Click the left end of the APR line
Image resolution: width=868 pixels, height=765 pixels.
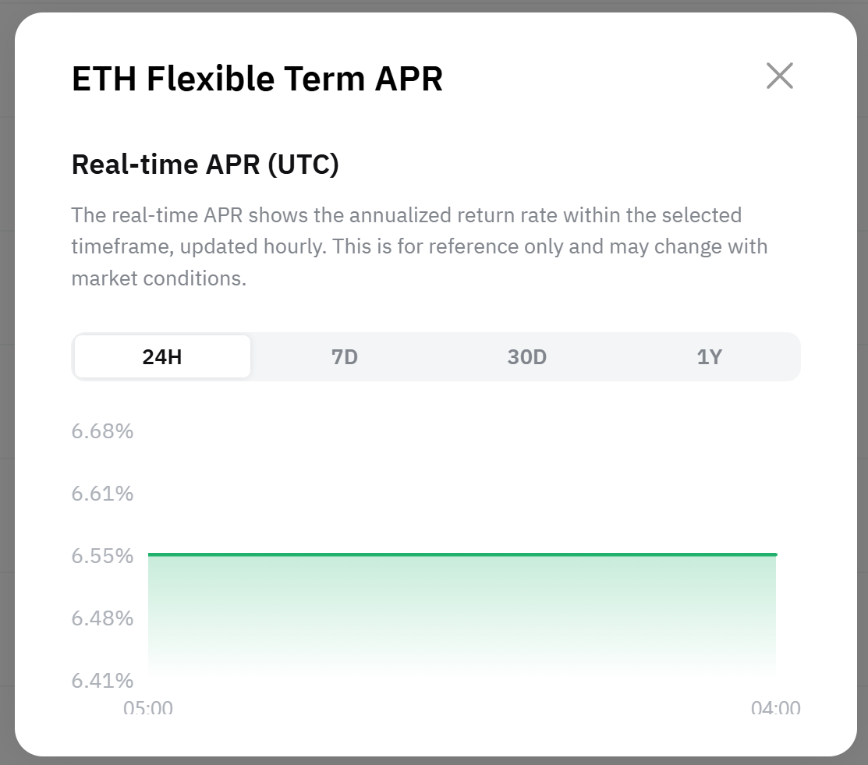point(150,554)
